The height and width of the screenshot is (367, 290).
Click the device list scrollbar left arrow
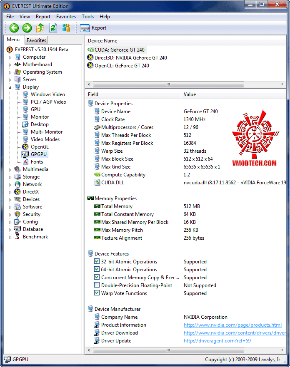point(89,84)
